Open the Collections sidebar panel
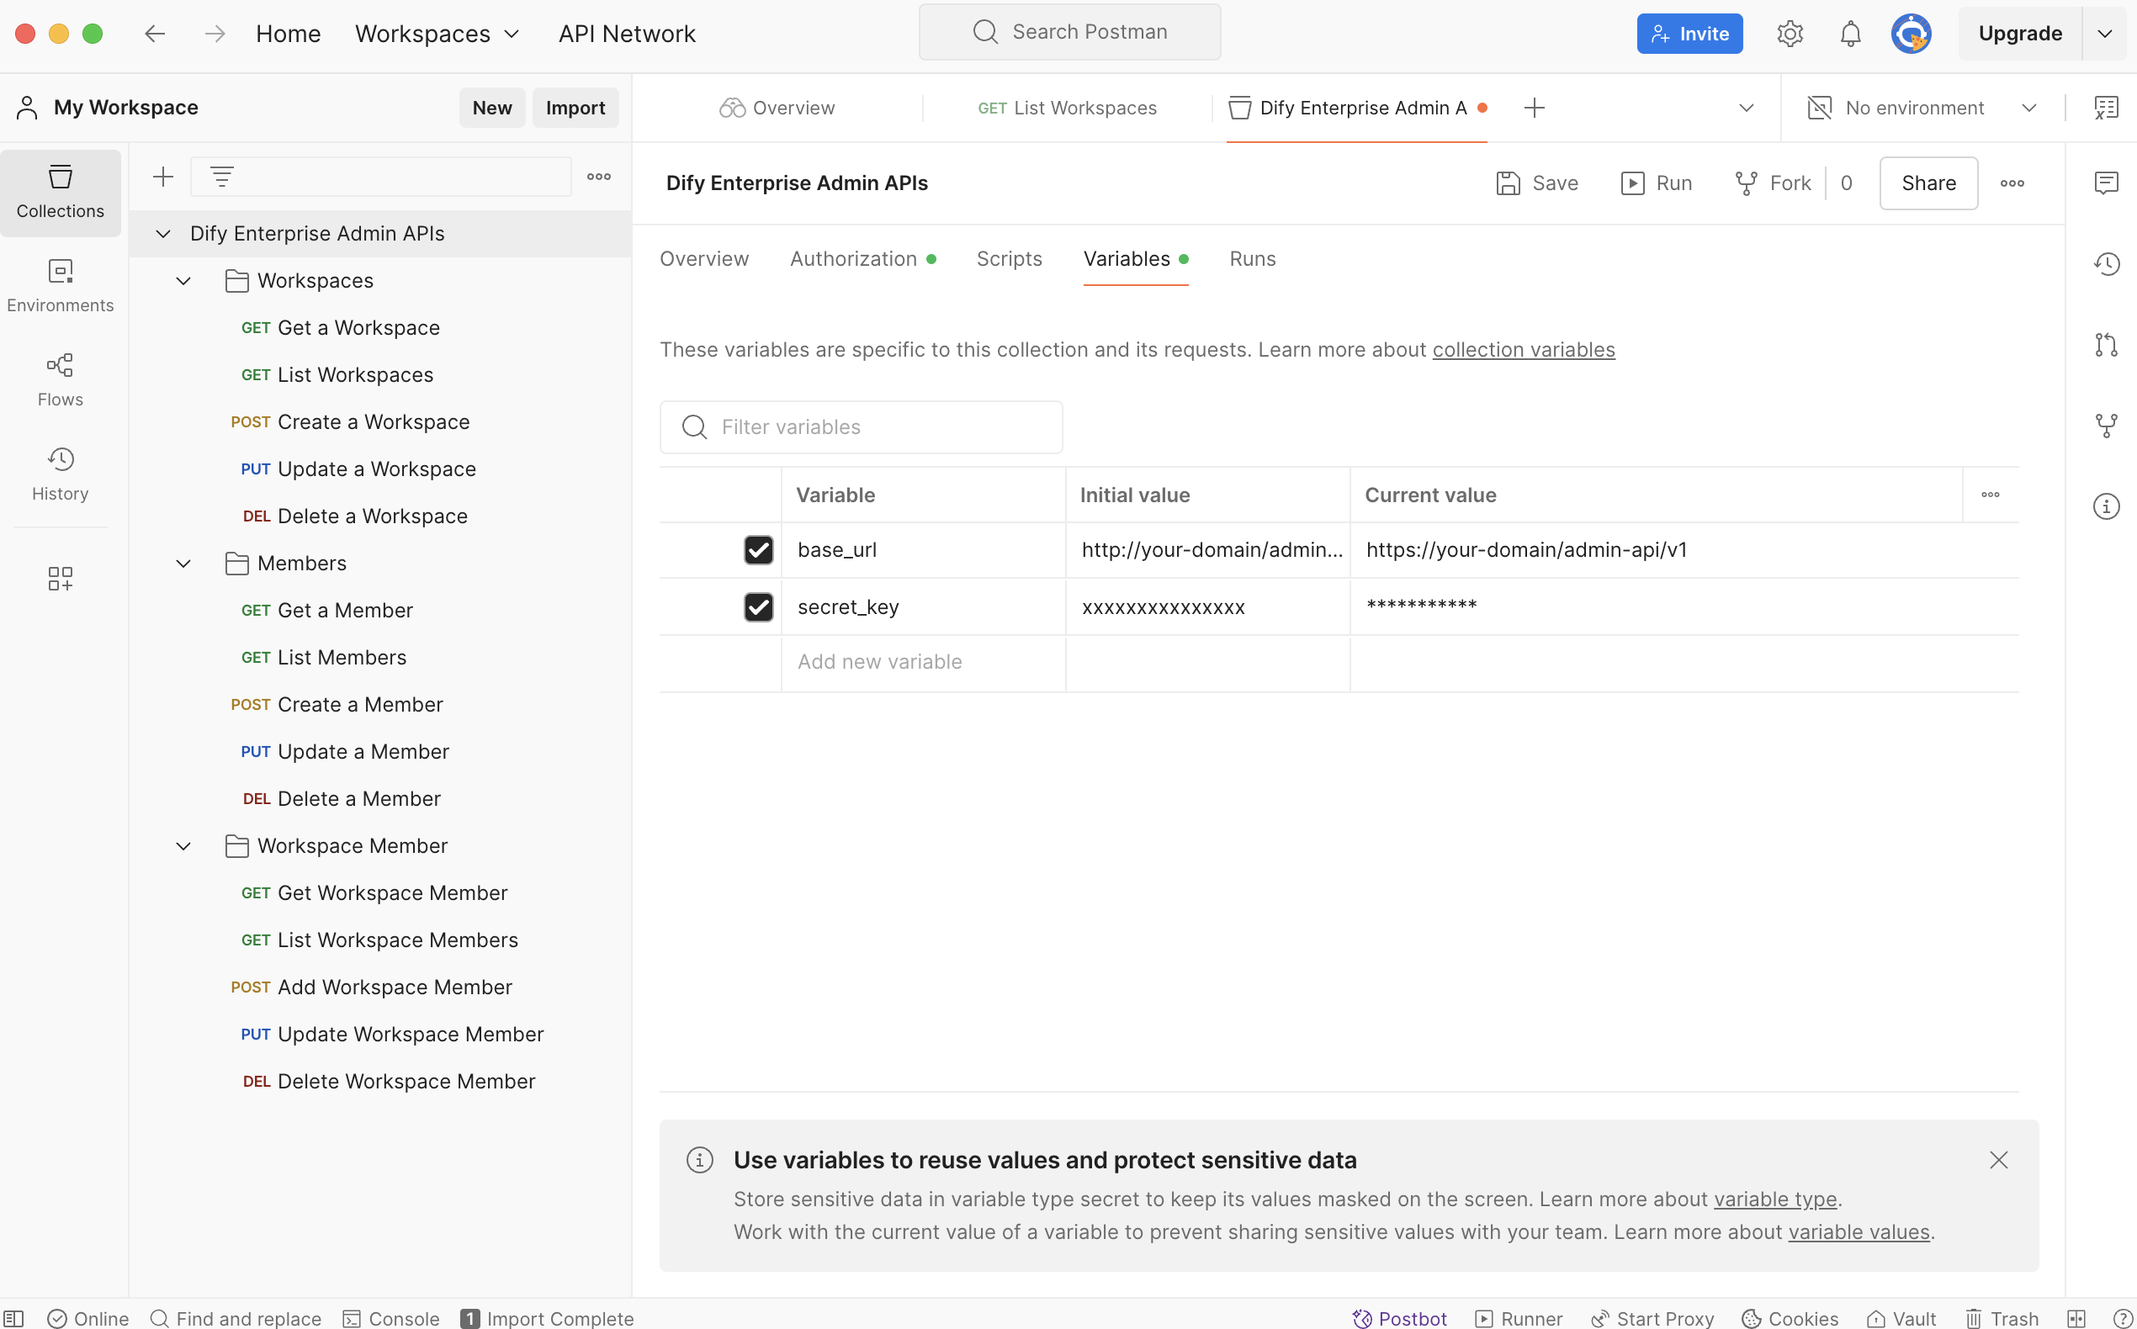 pos(60,192)
